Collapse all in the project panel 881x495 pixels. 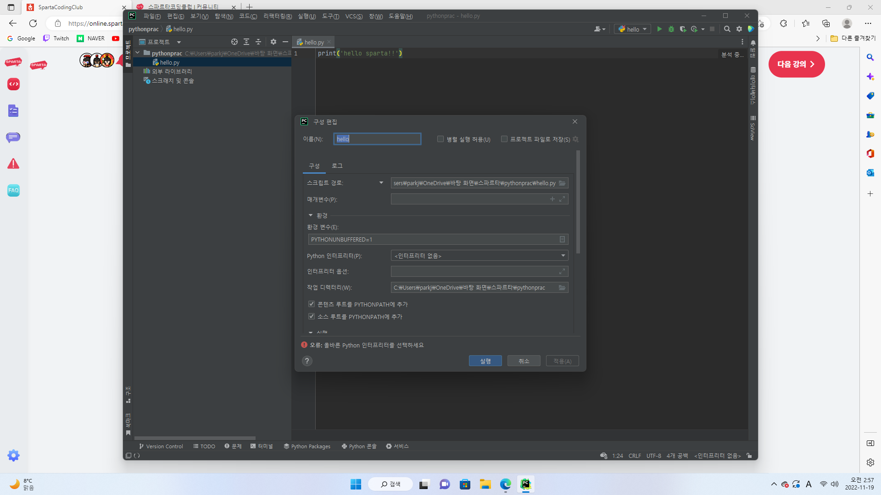(x=258, y=42)
